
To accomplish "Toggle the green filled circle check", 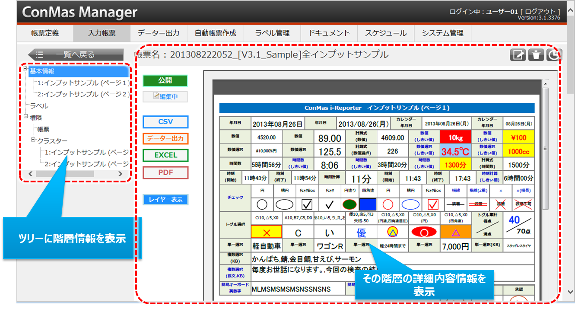I will 349,204.
